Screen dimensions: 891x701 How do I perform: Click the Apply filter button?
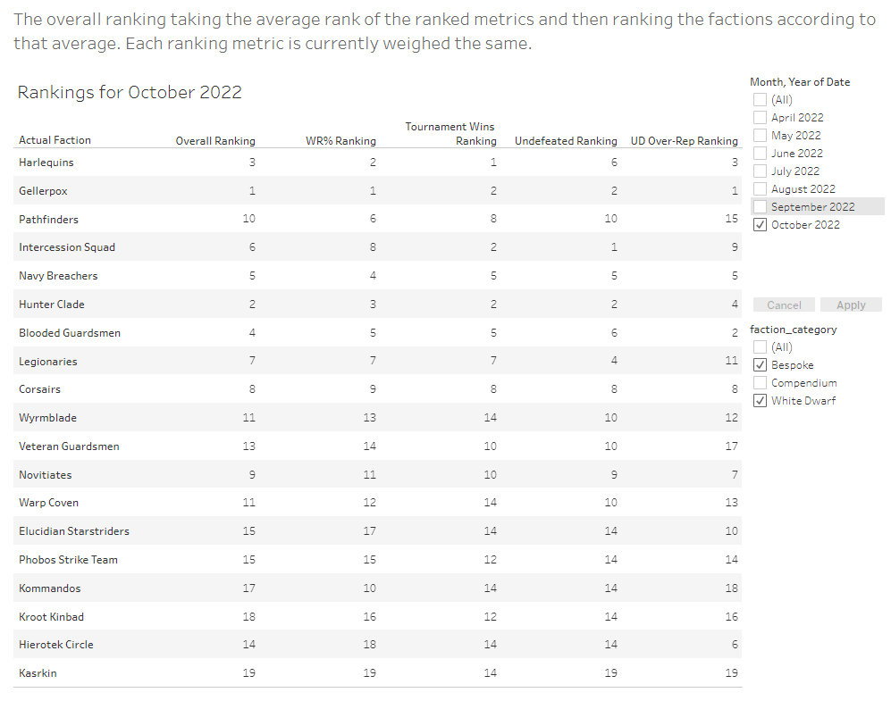(x=851, y=305)
